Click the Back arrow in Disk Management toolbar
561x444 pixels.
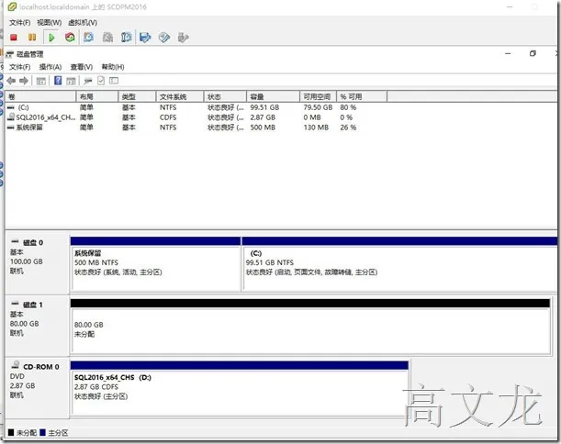tap(11, 81)
